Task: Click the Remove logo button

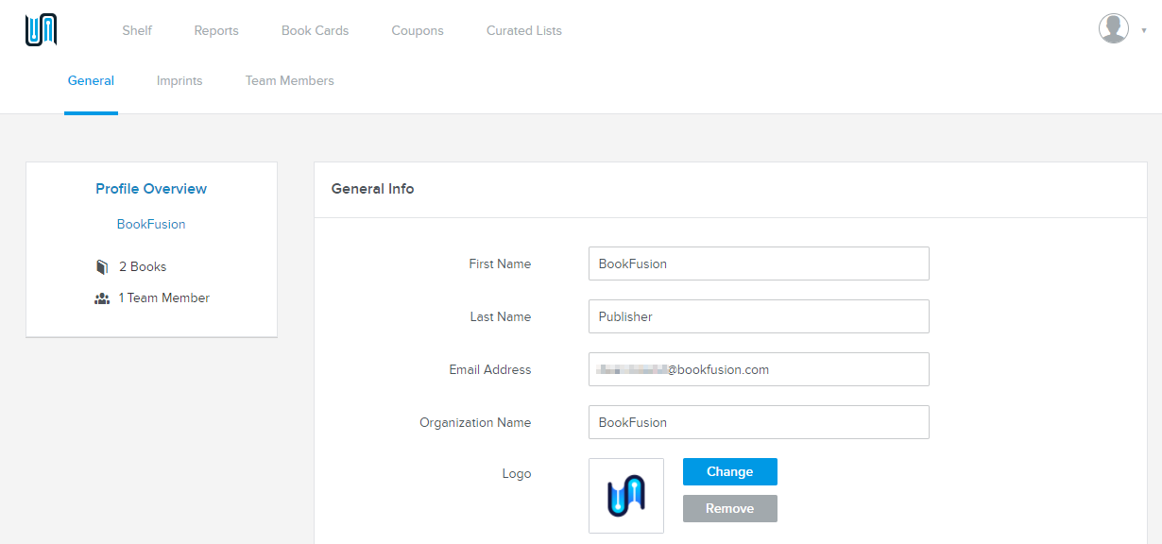Action: 730,508
